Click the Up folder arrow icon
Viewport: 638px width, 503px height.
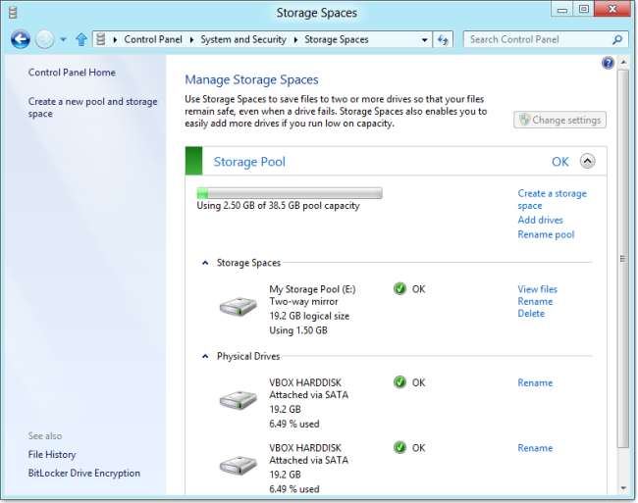81,40
